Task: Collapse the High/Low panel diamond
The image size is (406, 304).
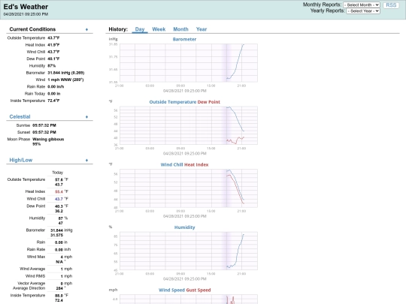Action: pos(86,161)
